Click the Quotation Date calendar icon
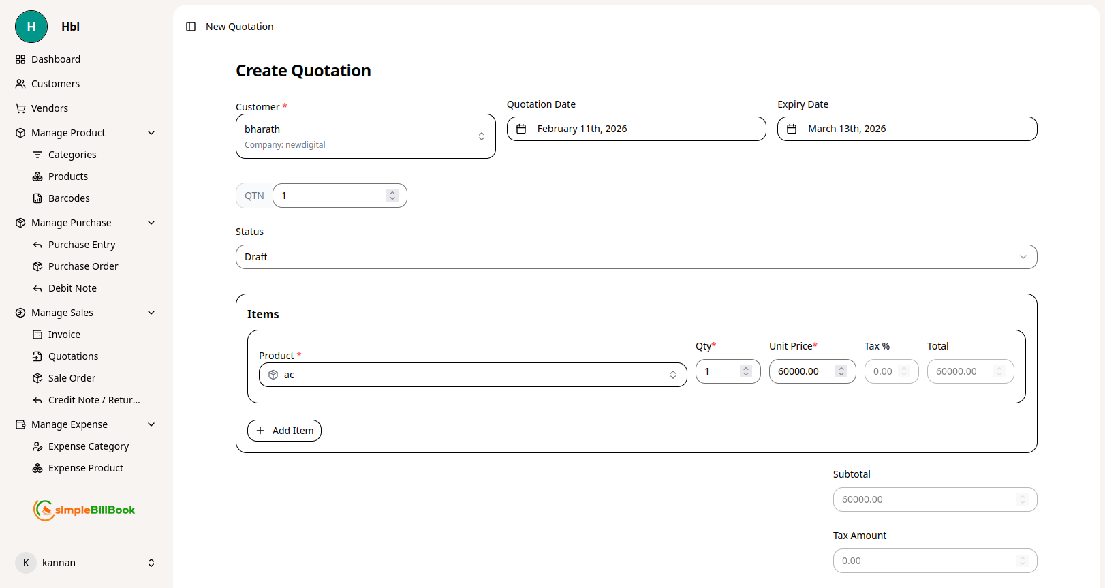1105x588 pixels. [x=521, y=129]
